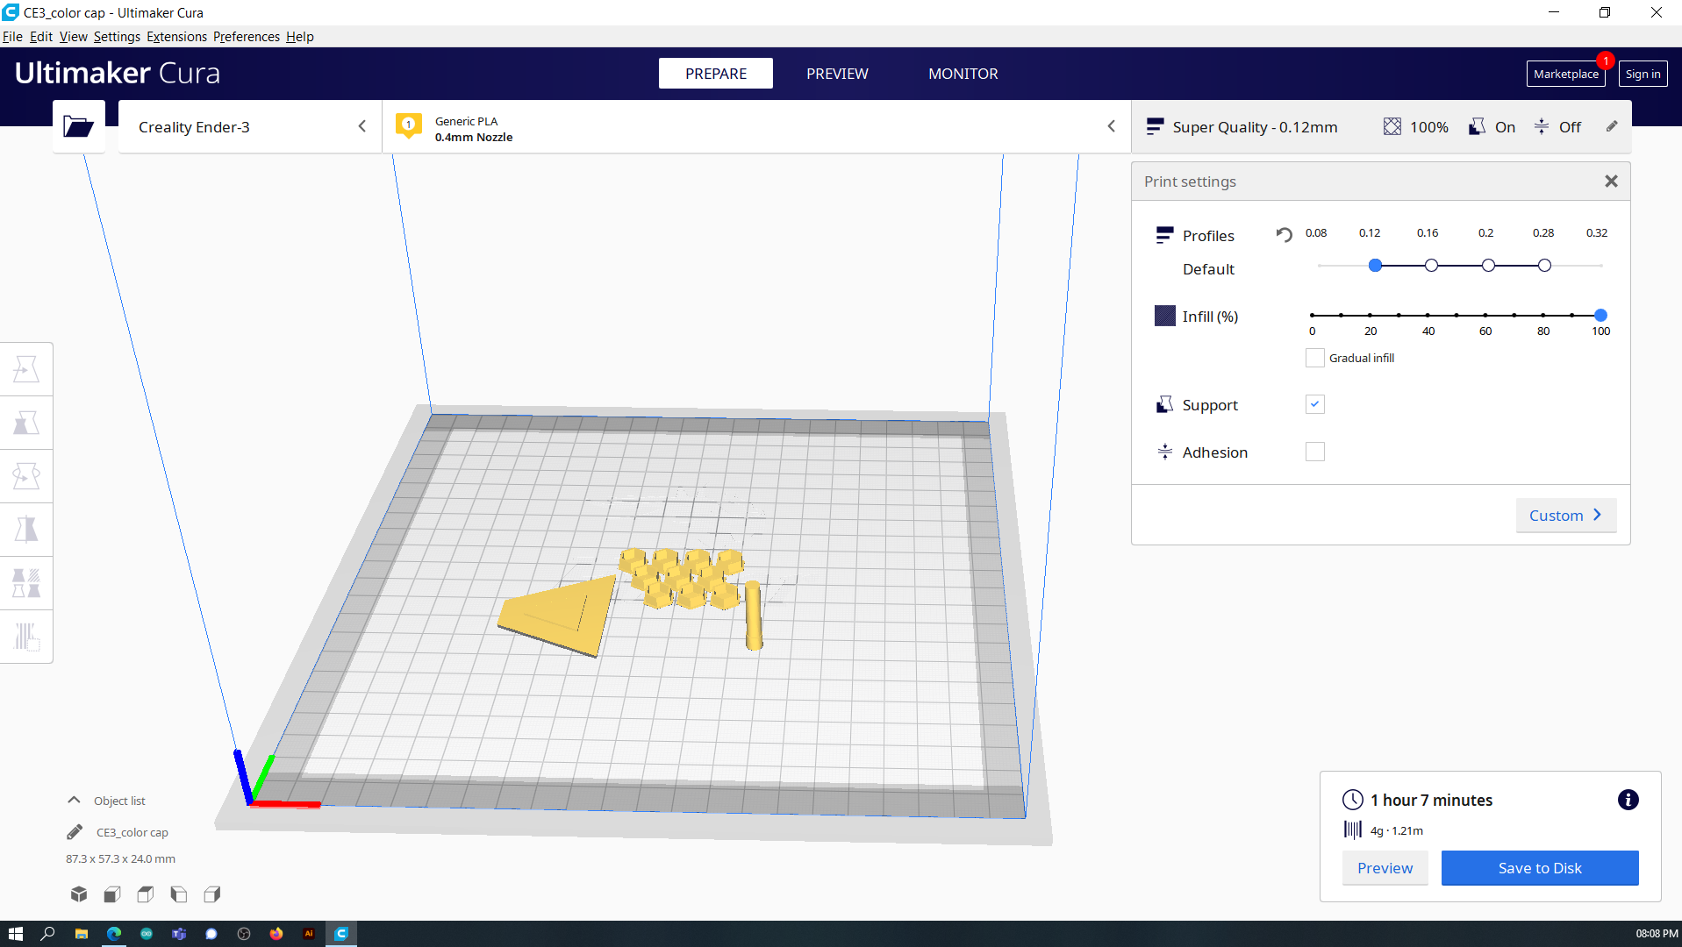Switch to the MONITOR stage tab
Image resolution: width=1682 pixels, height=947 pixels.
coord(963,74)
